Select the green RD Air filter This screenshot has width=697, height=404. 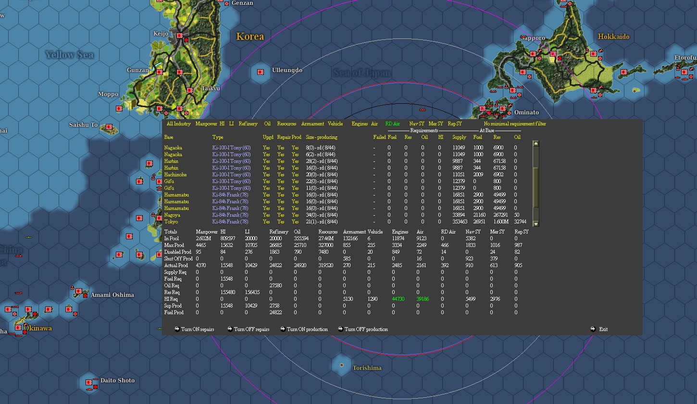[393, 124]
